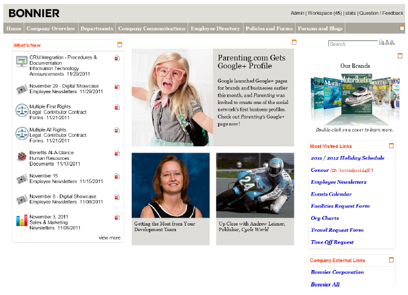Open the Concur link
Viewport: 408px width, 295px height.
click(320, 170)
